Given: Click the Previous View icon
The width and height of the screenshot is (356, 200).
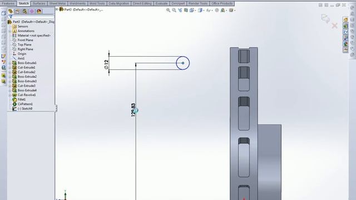Looking at the screenshot, I should tap(180, 10).
